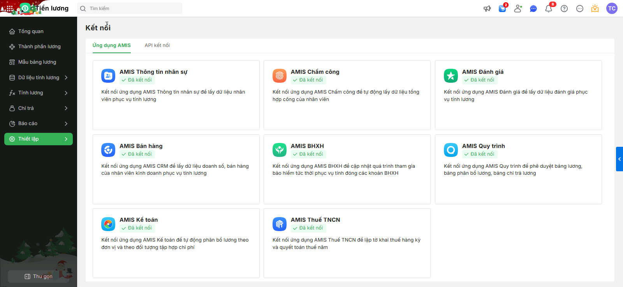Open the chat messages icon
Viewport: 623px width, 287px height.
533,9
